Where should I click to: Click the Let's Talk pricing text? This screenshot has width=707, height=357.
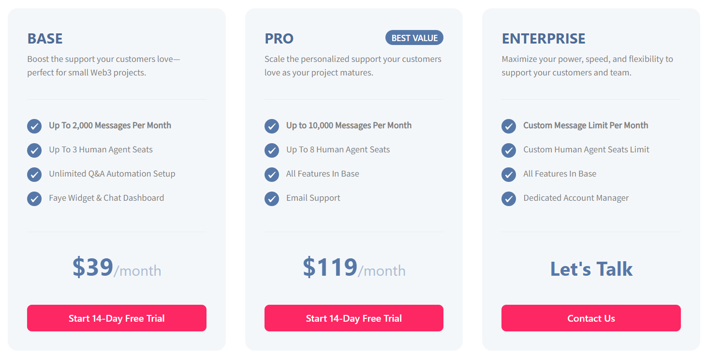coord(591,269)
